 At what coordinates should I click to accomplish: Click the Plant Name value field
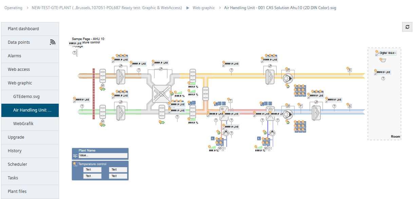pos(103,156)
